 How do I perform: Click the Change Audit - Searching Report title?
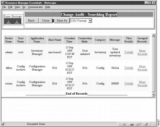[x=89, y=15]
